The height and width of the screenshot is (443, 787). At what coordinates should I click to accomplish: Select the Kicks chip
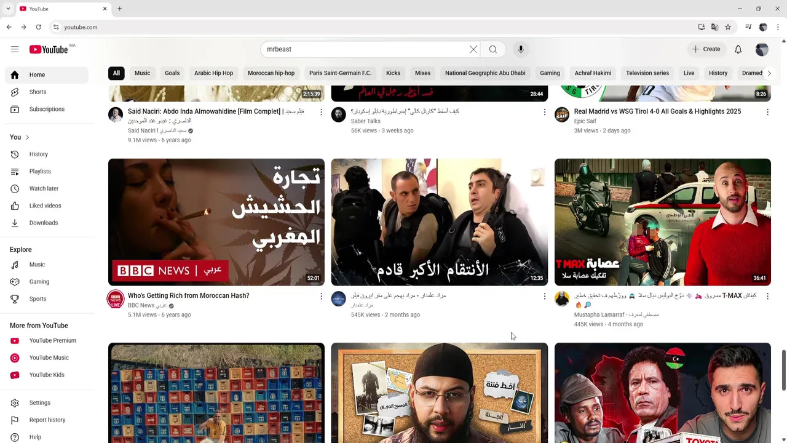[x=393, y=73]
